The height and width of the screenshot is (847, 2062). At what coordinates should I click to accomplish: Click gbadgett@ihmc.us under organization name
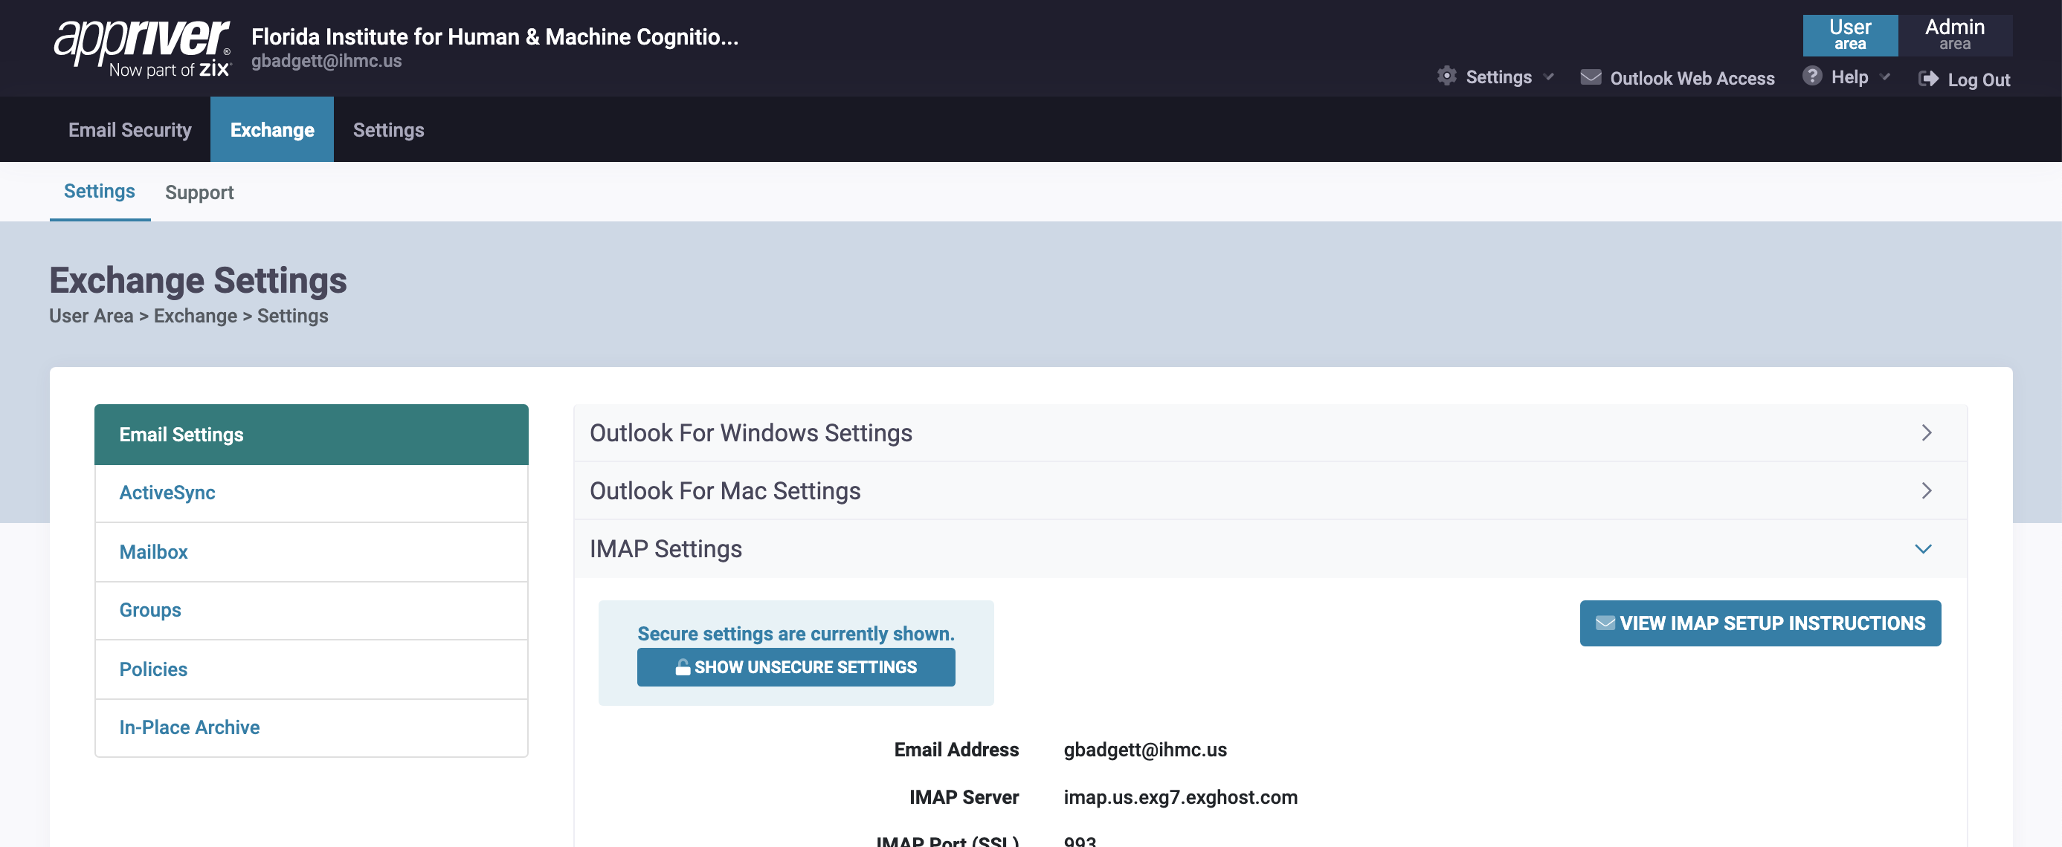tap(326, 61)
